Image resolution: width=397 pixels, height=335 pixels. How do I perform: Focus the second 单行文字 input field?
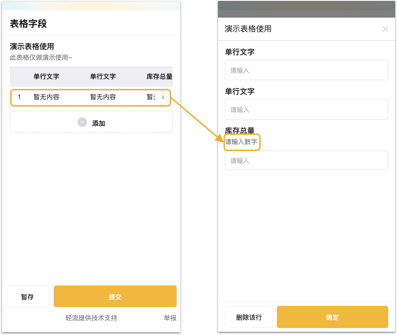click(x=307, y=109)
